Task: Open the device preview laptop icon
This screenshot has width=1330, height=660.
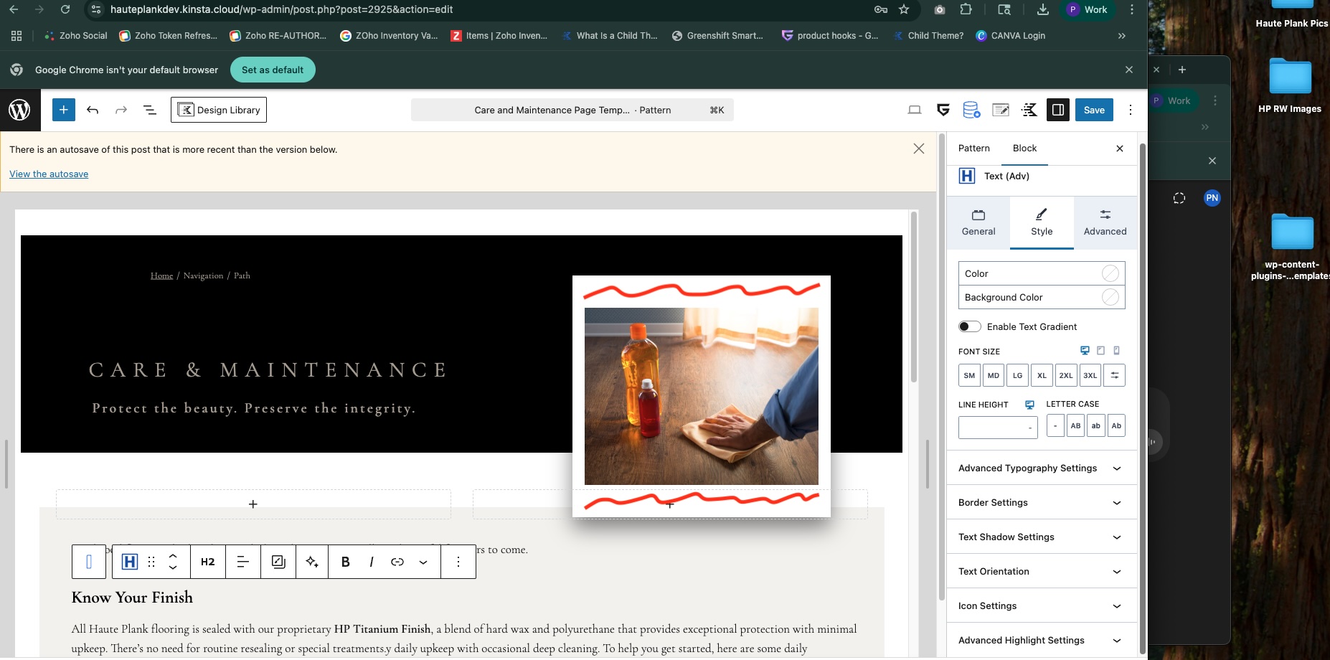Action: click(915, 110)
